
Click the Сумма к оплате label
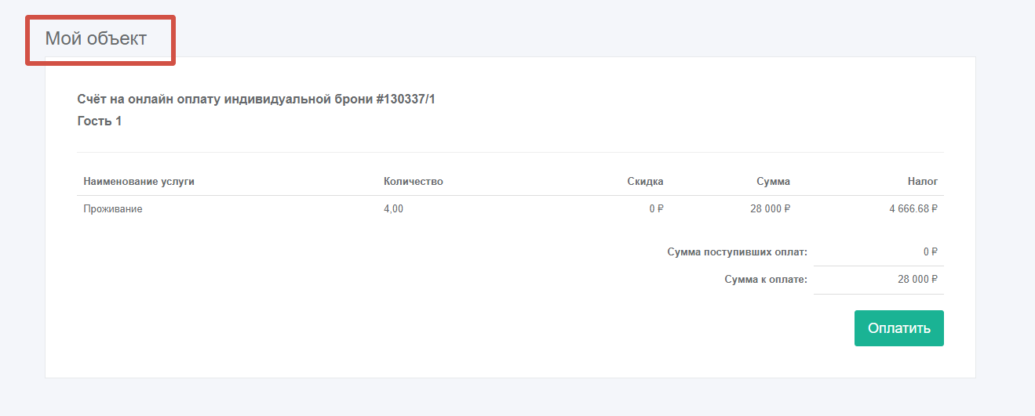[765, 280]
